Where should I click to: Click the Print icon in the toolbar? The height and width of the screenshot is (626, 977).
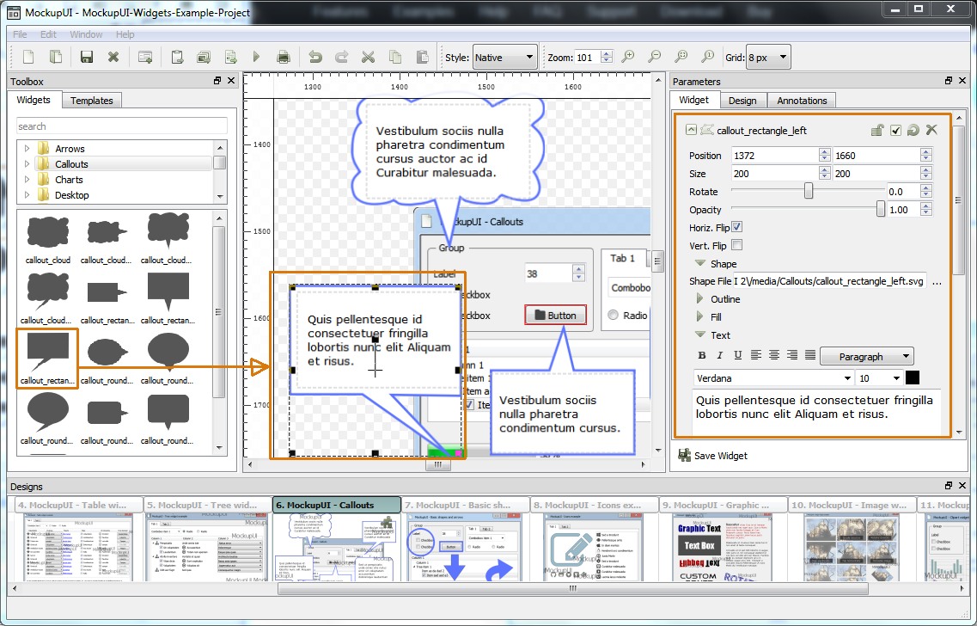point(283,58)
